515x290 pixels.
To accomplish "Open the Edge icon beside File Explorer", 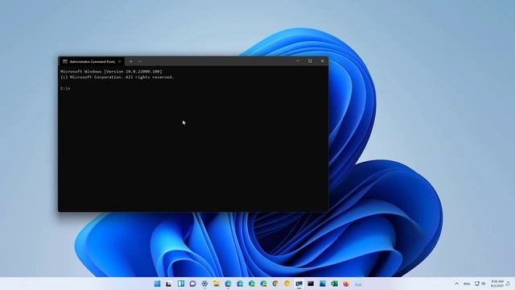I will pos(229,284).
